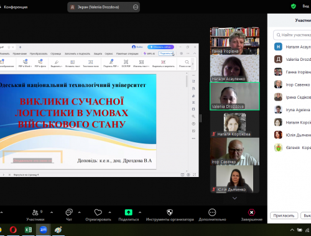Open options icon on Экран (Valeria Drozdova) tab
311x236 pixels.
[136, 7]
